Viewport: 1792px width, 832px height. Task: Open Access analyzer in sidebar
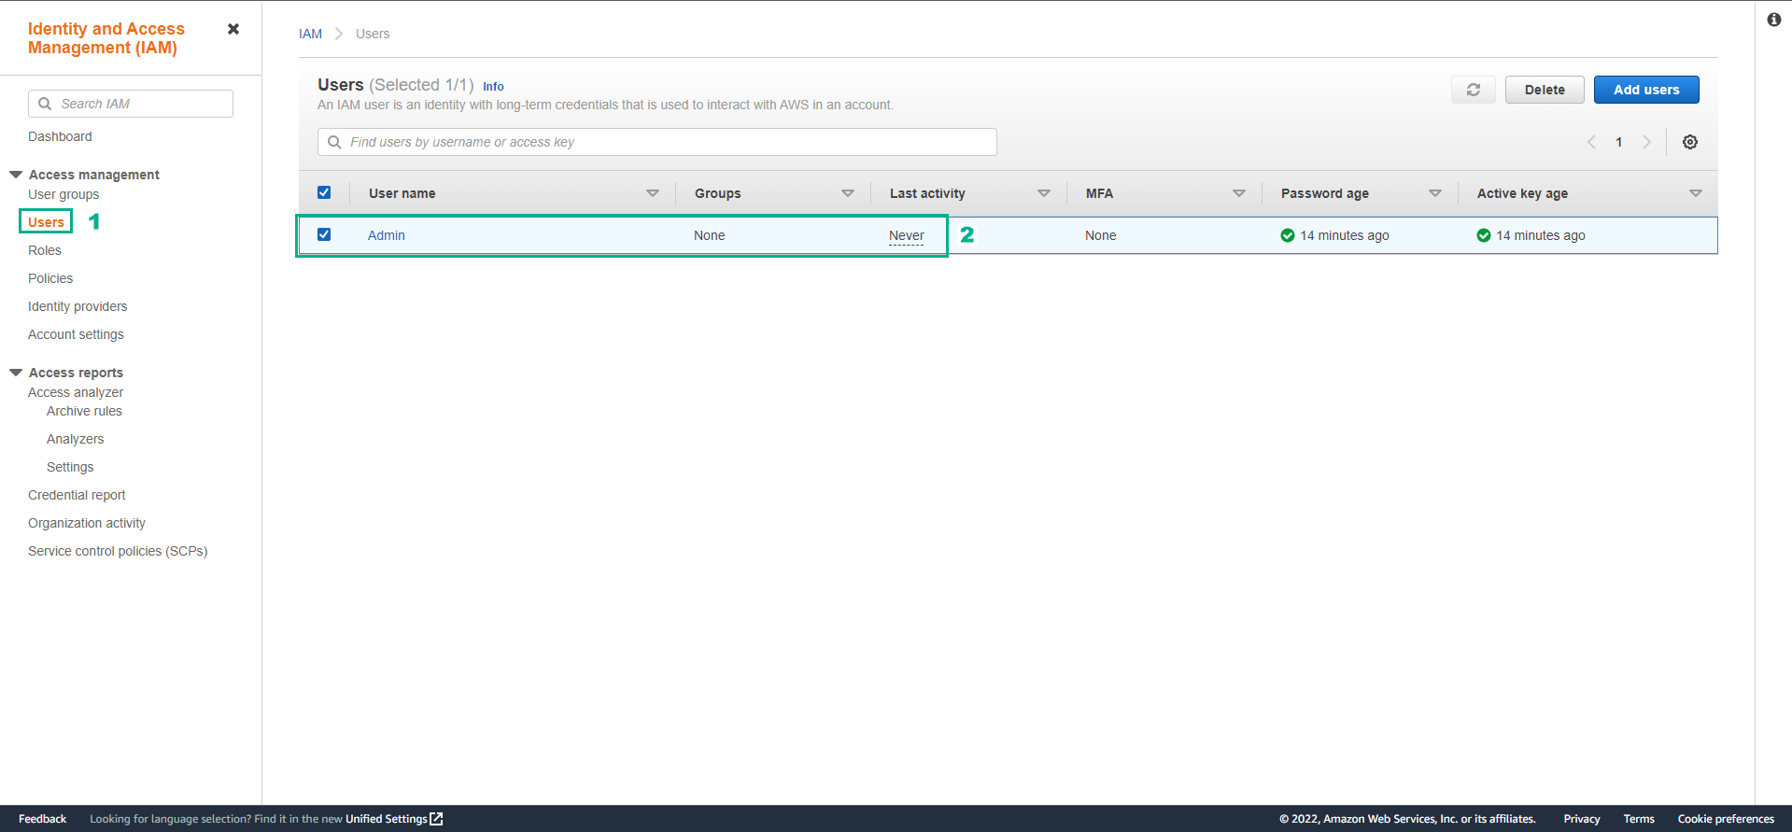click(76, 392)
